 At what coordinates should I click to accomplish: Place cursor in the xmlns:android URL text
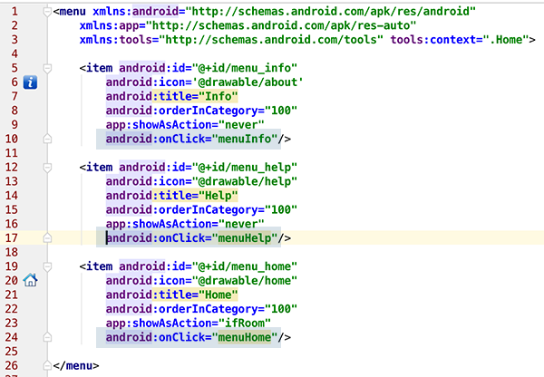point(330,12)
